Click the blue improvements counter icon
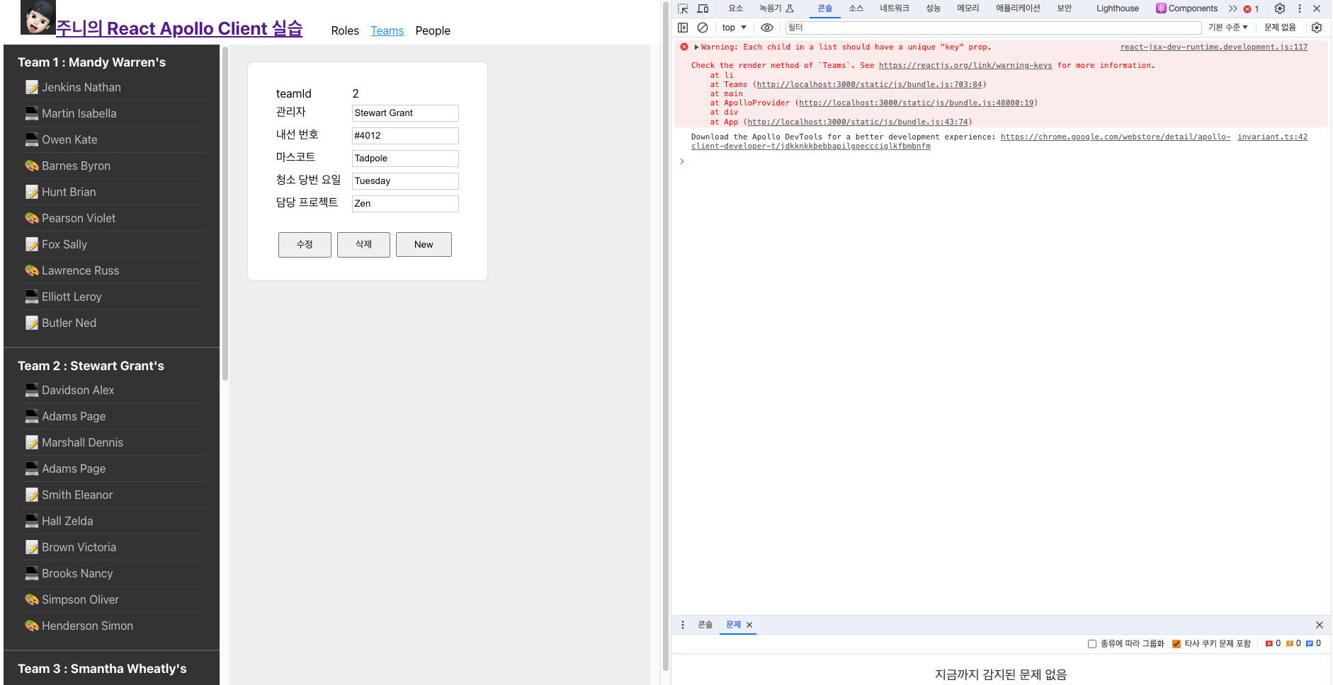This screenshot has width=1333, height=685. click(x=1310, y=644)
